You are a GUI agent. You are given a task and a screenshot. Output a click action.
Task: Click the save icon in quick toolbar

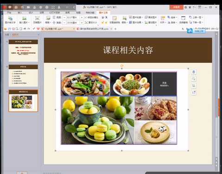(x=9, y=29)
